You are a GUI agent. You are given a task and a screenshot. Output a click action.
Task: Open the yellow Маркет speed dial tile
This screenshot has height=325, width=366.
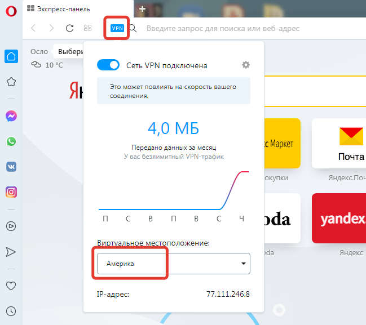tap(283, 143)
